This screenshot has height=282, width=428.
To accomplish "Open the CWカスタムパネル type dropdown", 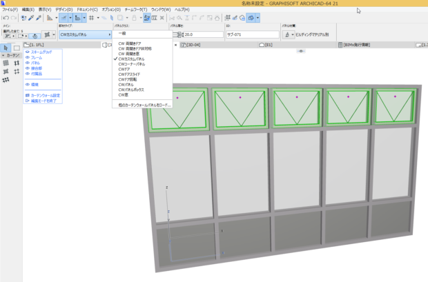I will click(x=84, y=34).
